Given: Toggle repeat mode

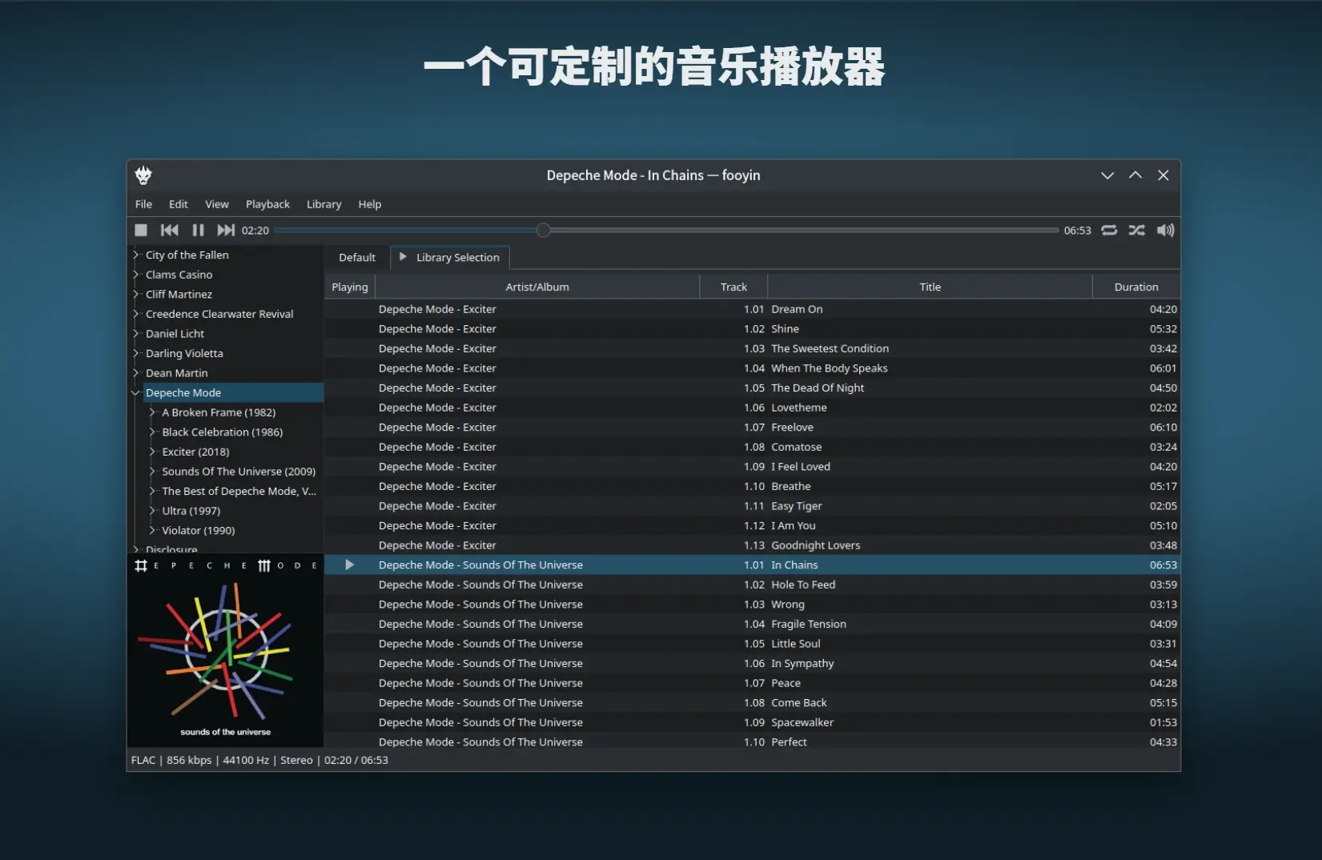Looking at the screenshot, I should click(x=1109, y=231).
